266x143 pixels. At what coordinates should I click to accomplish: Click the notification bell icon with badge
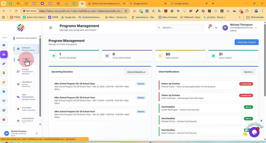pyautogui.click(x=209, y=27)
